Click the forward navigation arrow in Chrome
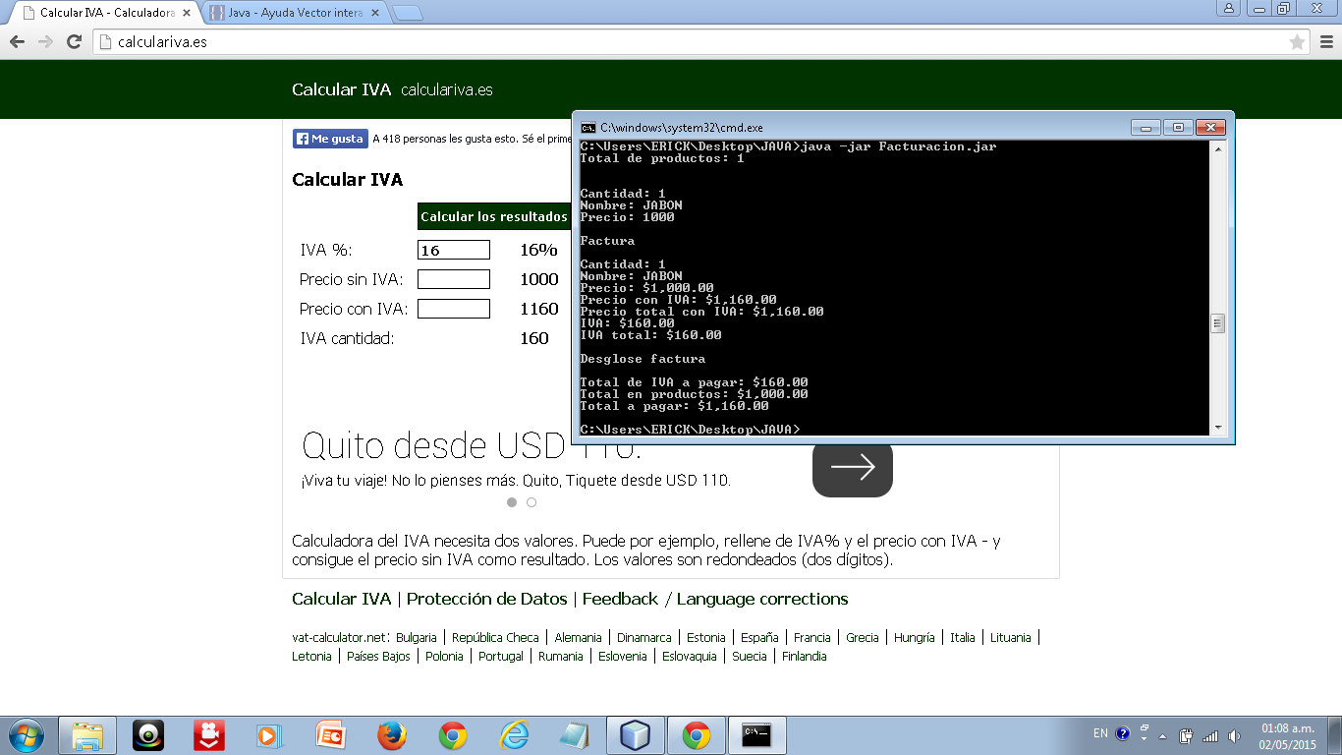Screen dimensions: 1342x755 coord(45,42)
